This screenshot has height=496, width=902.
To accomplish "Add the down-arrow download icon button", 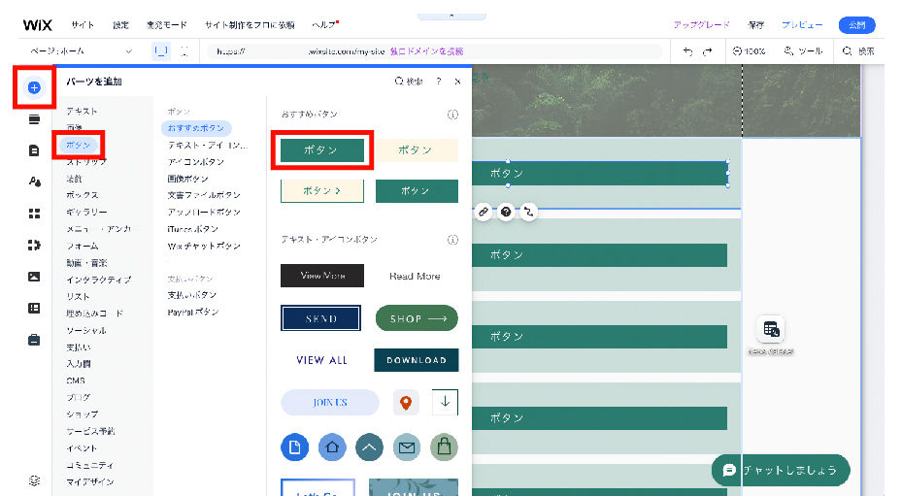I will 445,402.
